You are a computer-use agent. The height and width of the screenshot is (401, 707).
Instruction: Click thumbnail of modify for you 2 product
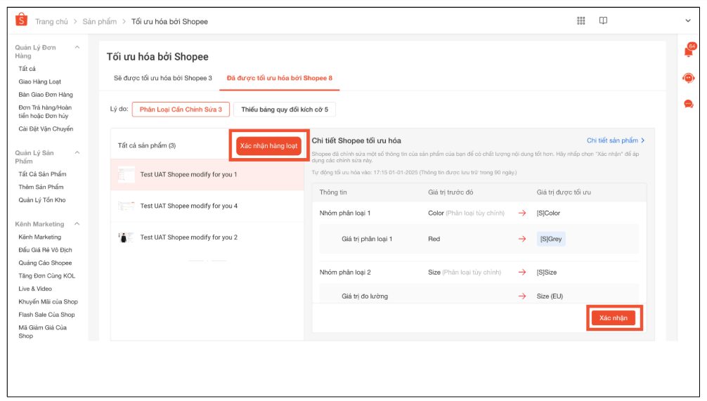click(126, 237)
